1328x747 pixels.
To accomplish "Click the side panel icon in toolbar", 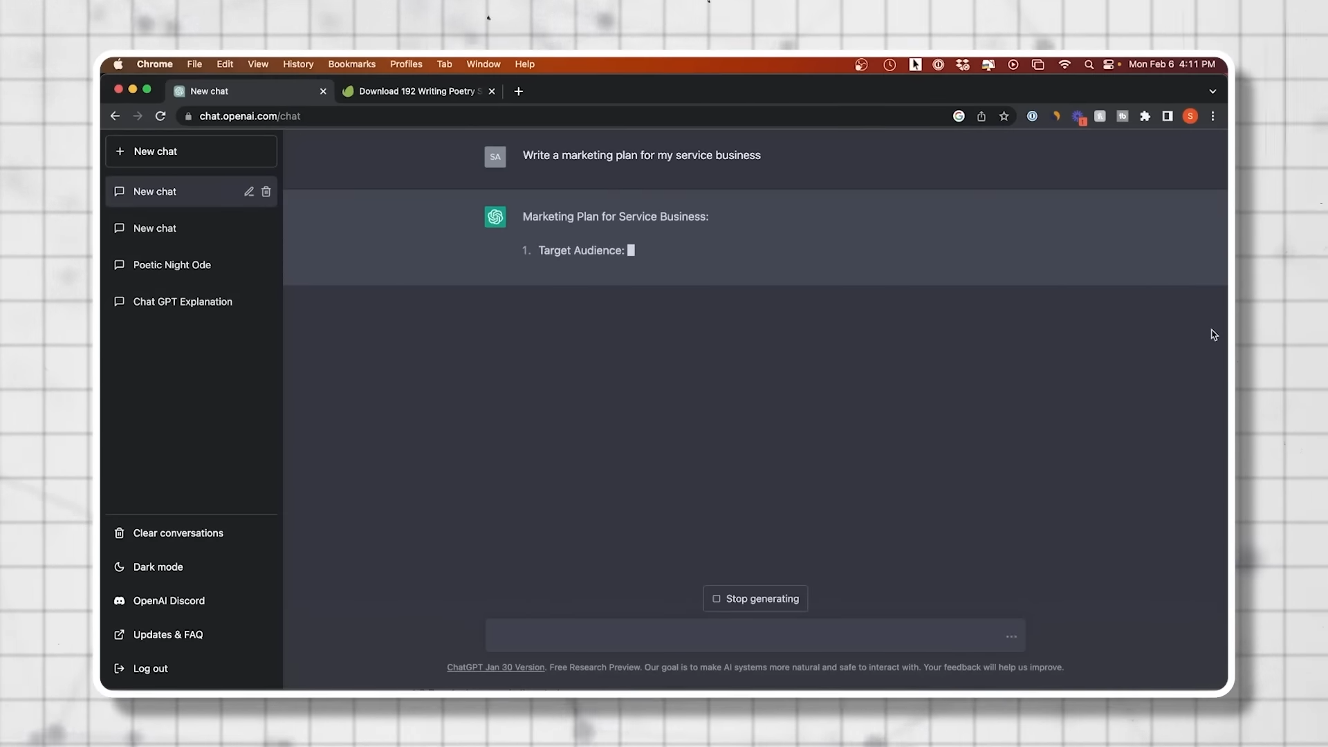I will click(1168, 116).
